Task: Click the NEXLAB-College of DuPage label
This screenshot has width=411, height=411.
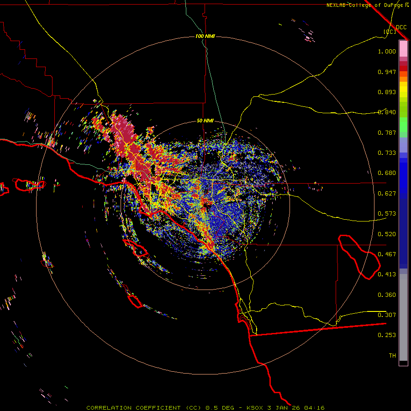Action: [x=364, y=5]
